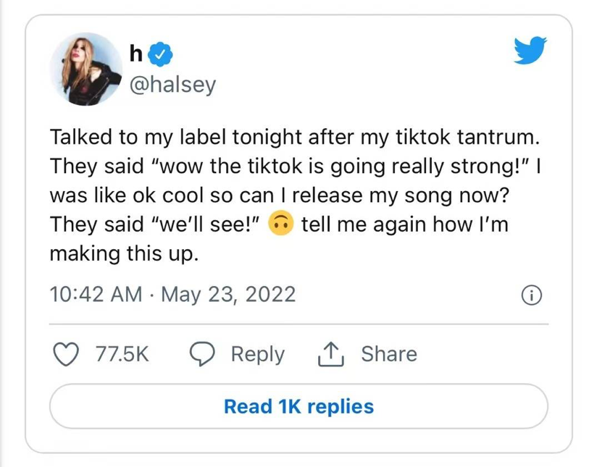This screenshot has height=467, width=597.
Task: Open the tweet info icon
Action: (x=533, y=295)
